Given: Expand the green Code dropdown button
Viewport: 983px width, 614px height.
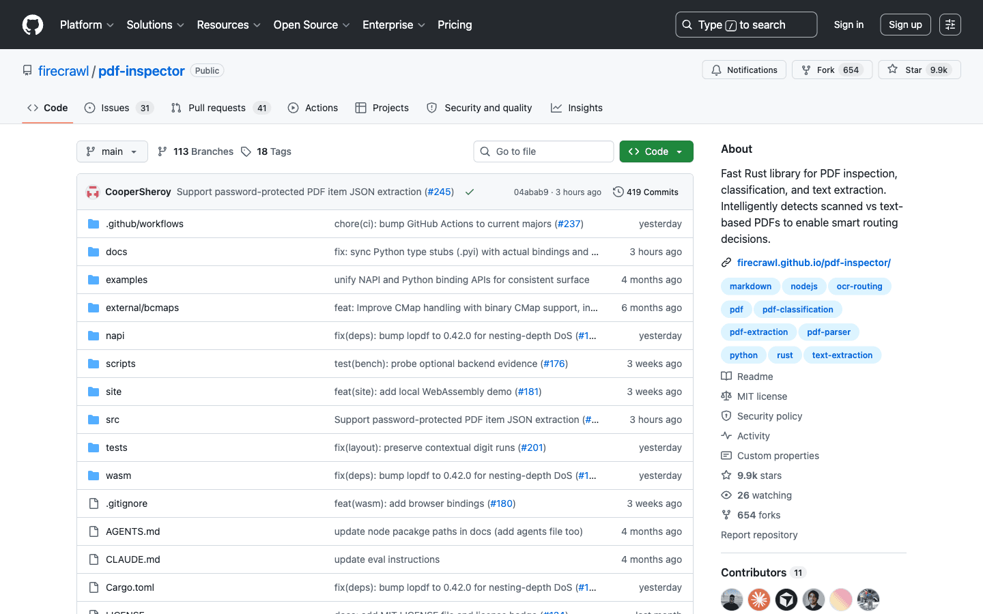Looking at the screenshot, I should click(x=656, y=151).
